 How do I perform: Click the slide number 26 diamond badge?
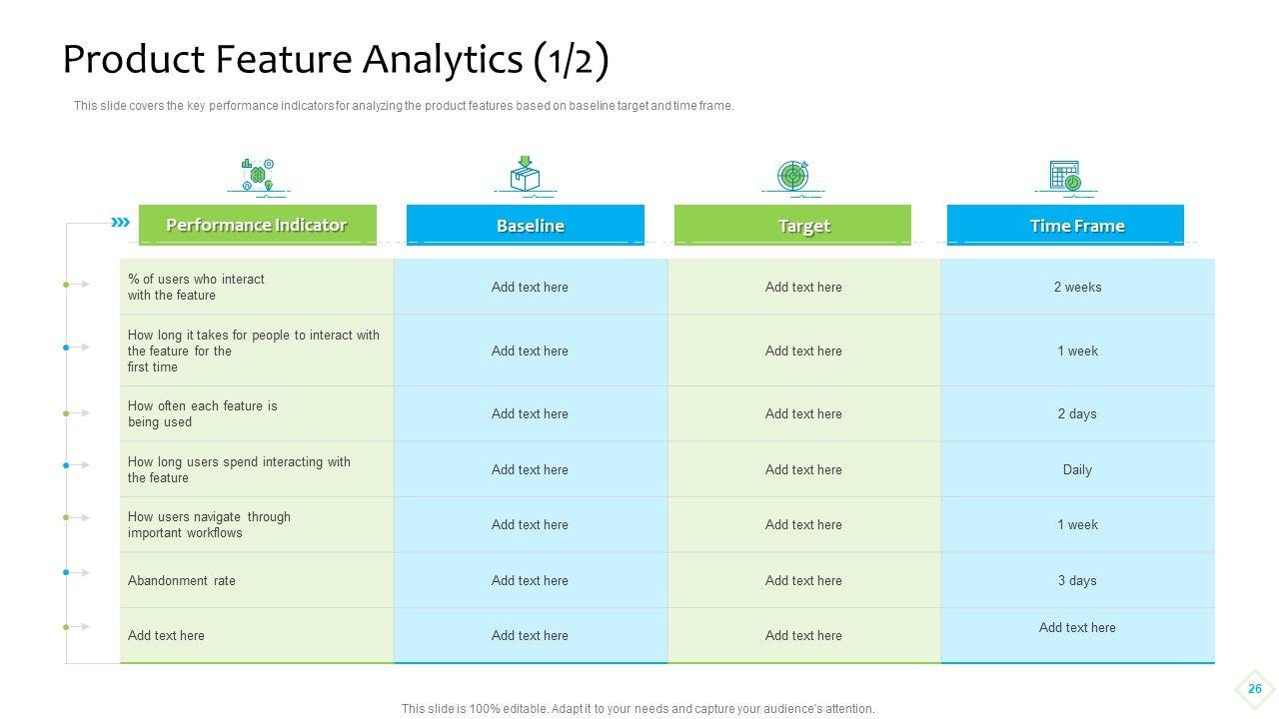tap(1255, 689)
